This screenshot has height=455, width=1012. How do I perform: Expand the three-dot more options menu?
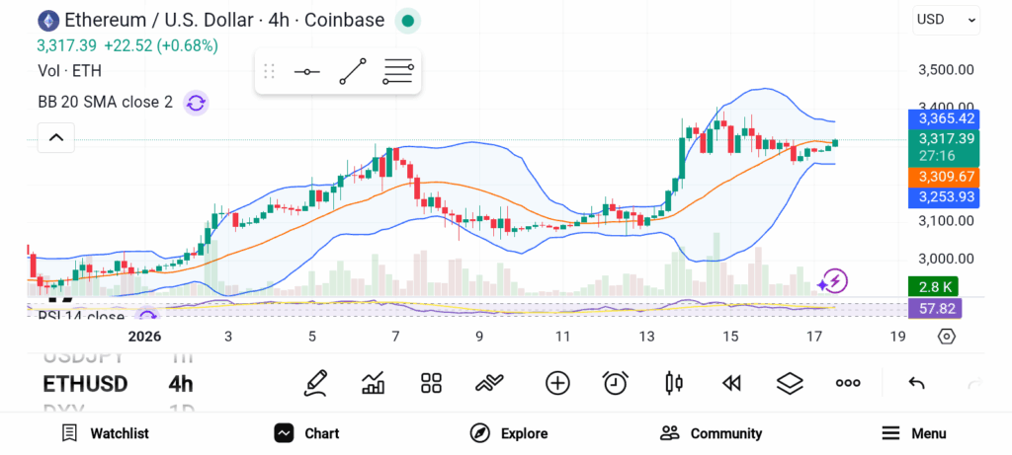tap(848, 383)
